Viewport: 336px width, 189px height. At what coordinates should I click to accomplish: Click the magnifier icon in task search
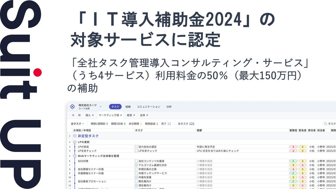(x=325, y=124)
